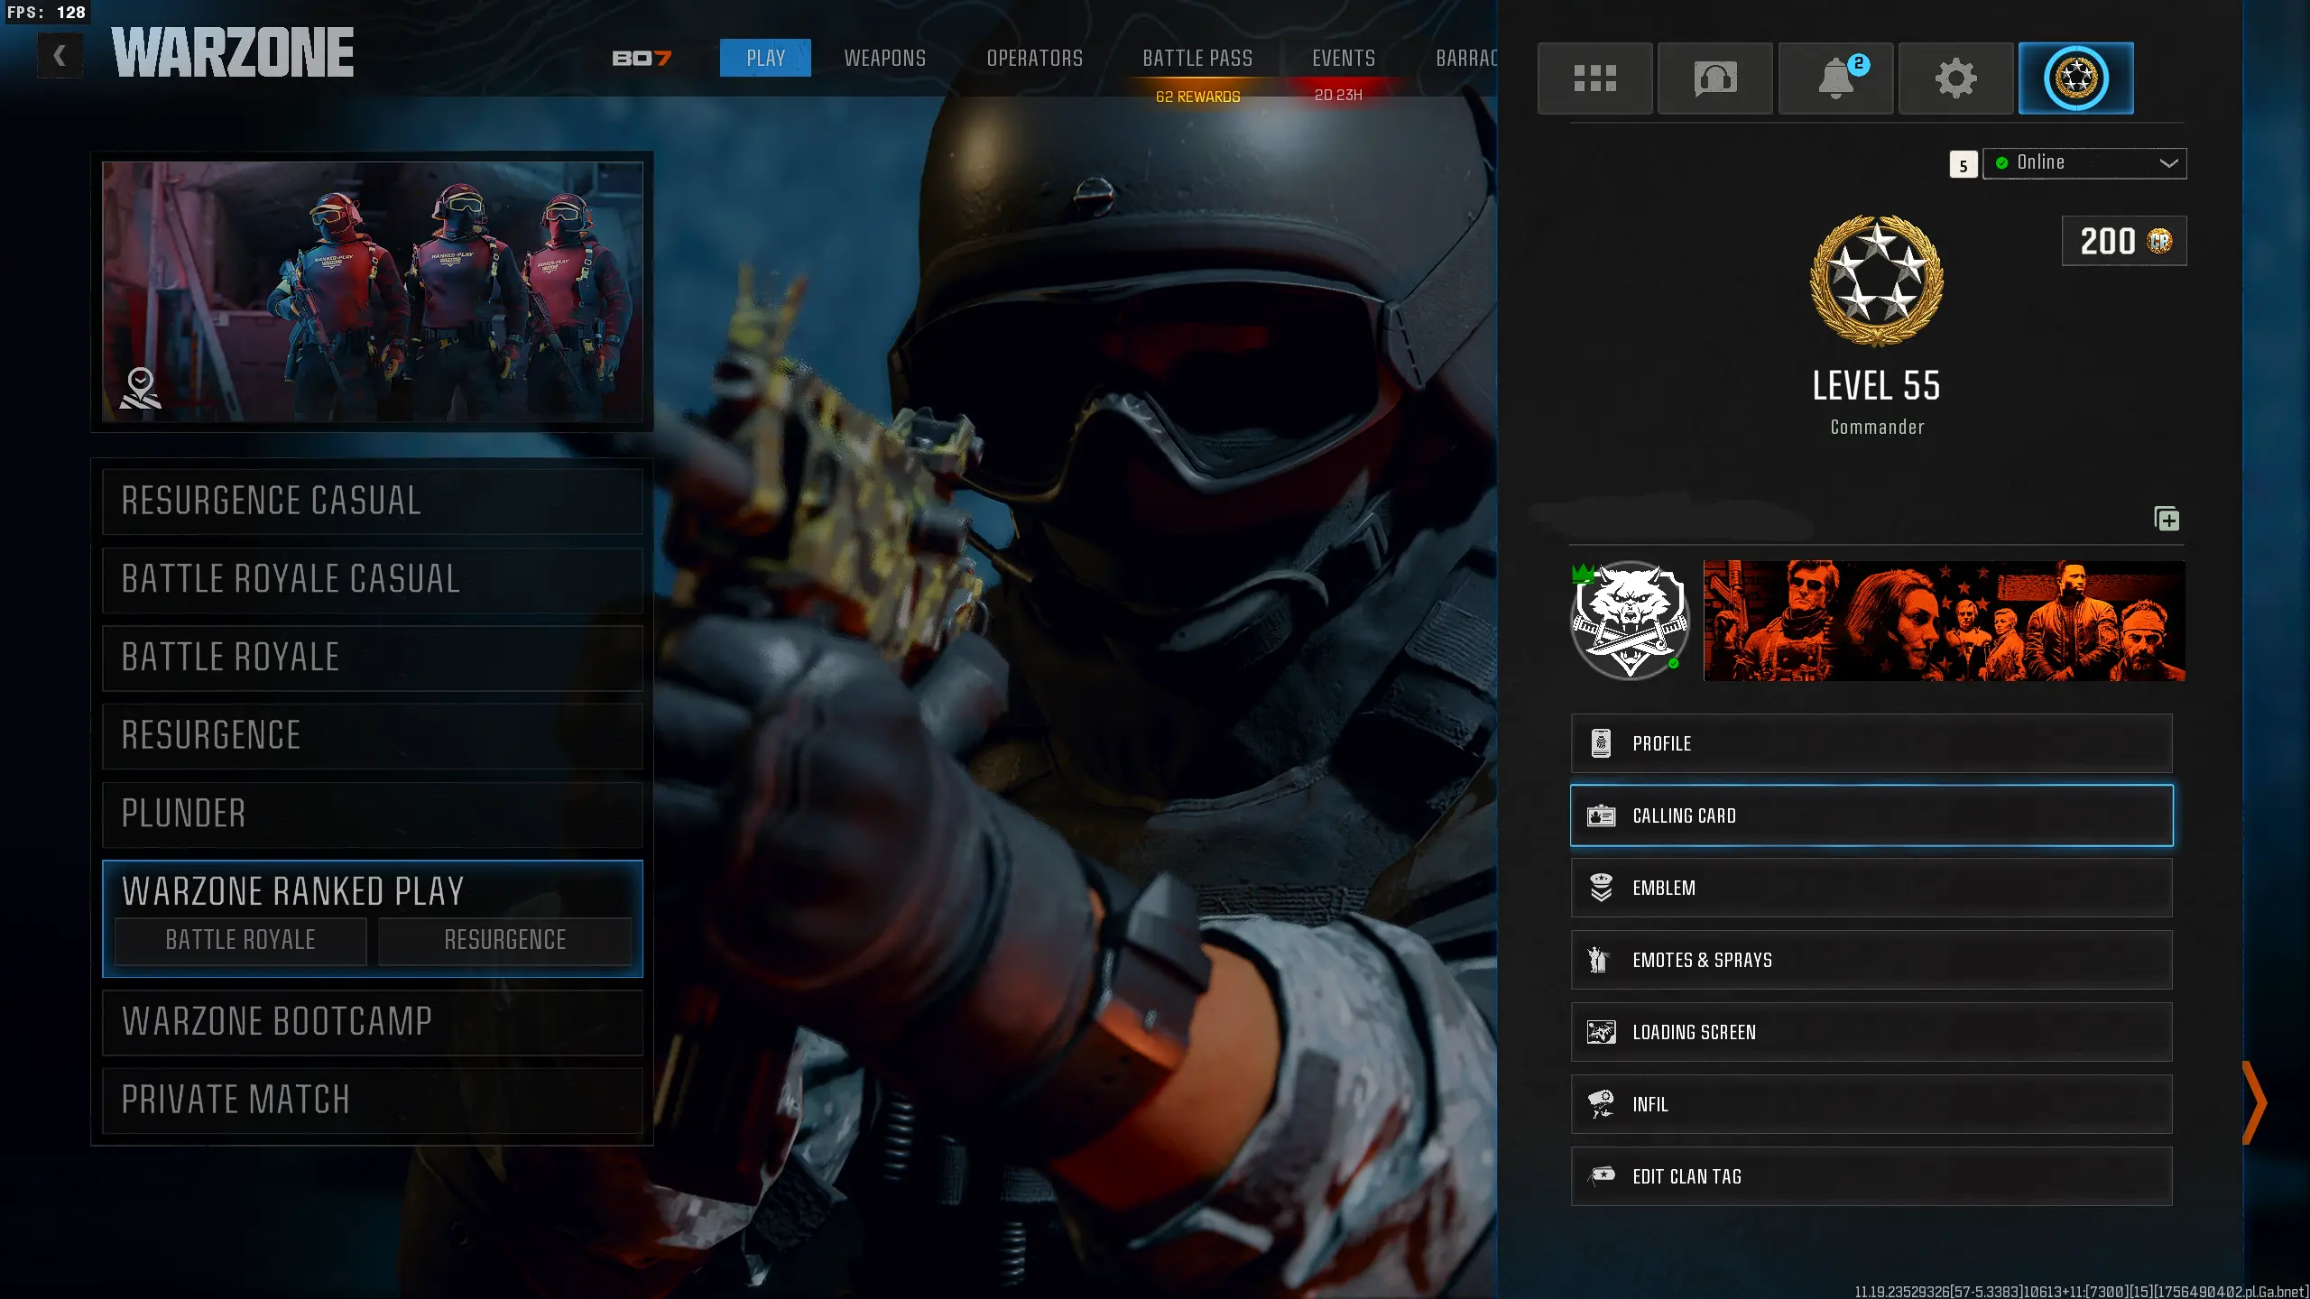Click the copy player ID icon

2167,519
